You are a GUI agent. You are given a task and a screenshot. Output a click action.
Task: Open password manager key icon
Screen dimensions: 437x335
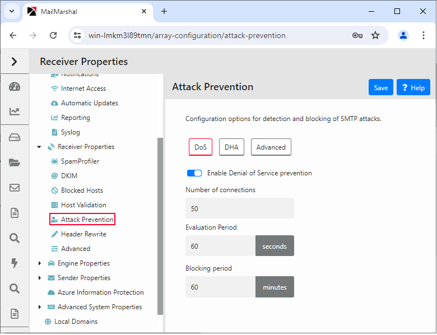click(357, 35)
